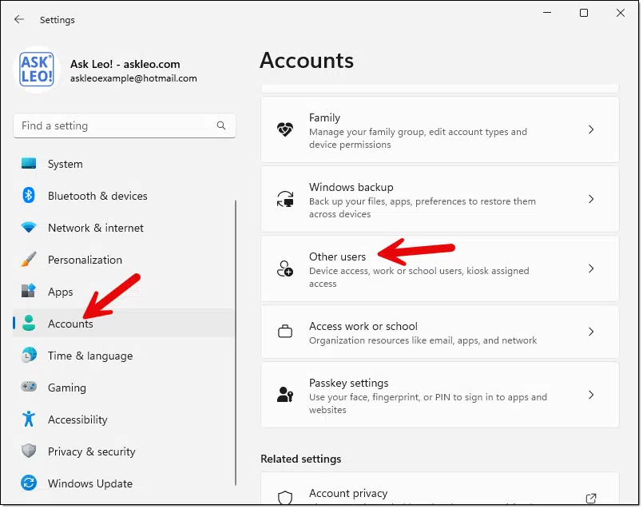Viewport: 643px width, 509px height.
Task: Click the Network & internet wifi icon
Action: pos(29,227)
